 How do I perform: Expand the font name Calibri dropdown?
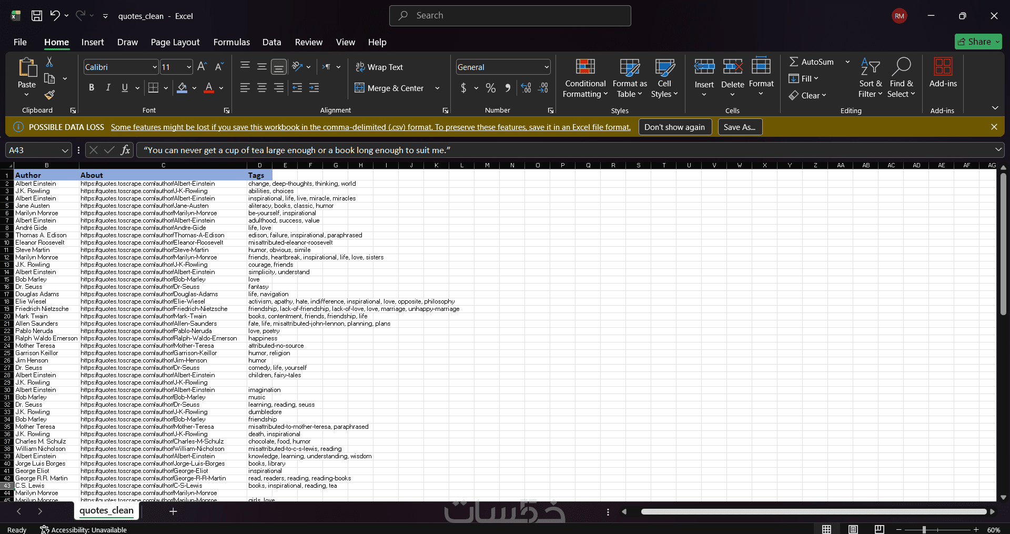pos(155,67)
